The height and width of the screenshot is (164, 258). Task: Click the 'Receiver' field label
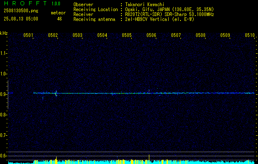coord(83,14)
